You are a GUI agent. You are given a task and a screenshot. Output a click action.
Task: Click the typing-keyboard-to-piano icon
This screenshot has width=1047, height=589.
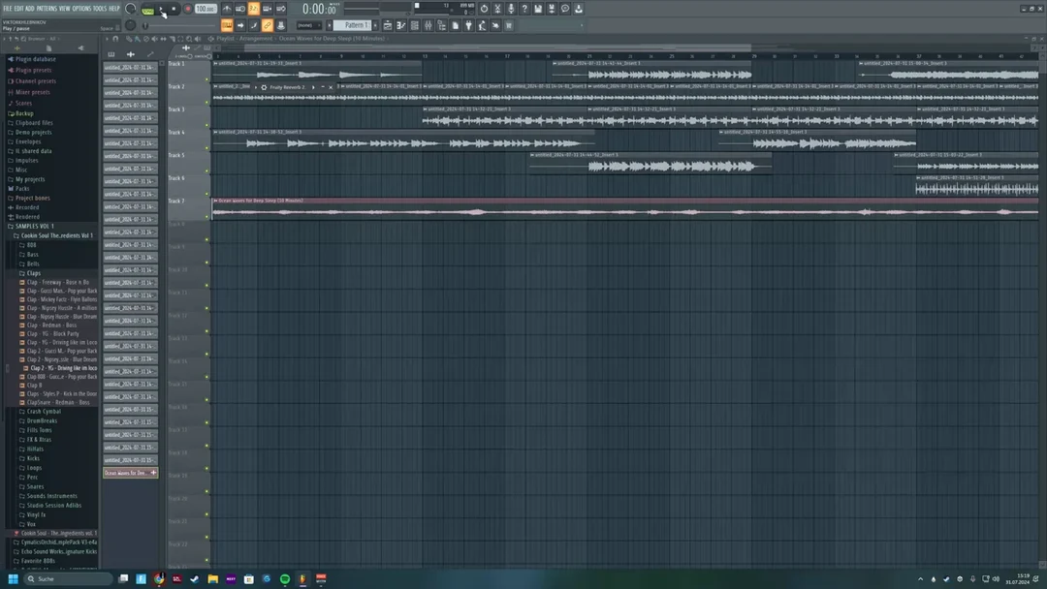click(280, 8)
